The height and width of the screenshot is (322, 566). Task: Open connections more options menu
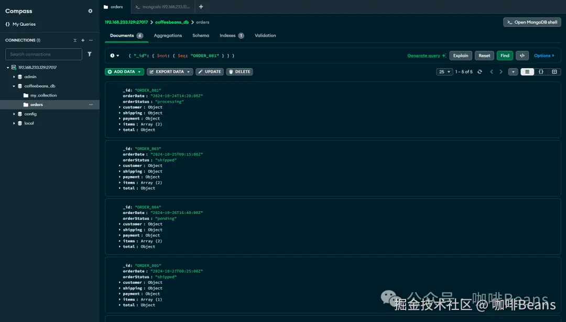point(91,40)
